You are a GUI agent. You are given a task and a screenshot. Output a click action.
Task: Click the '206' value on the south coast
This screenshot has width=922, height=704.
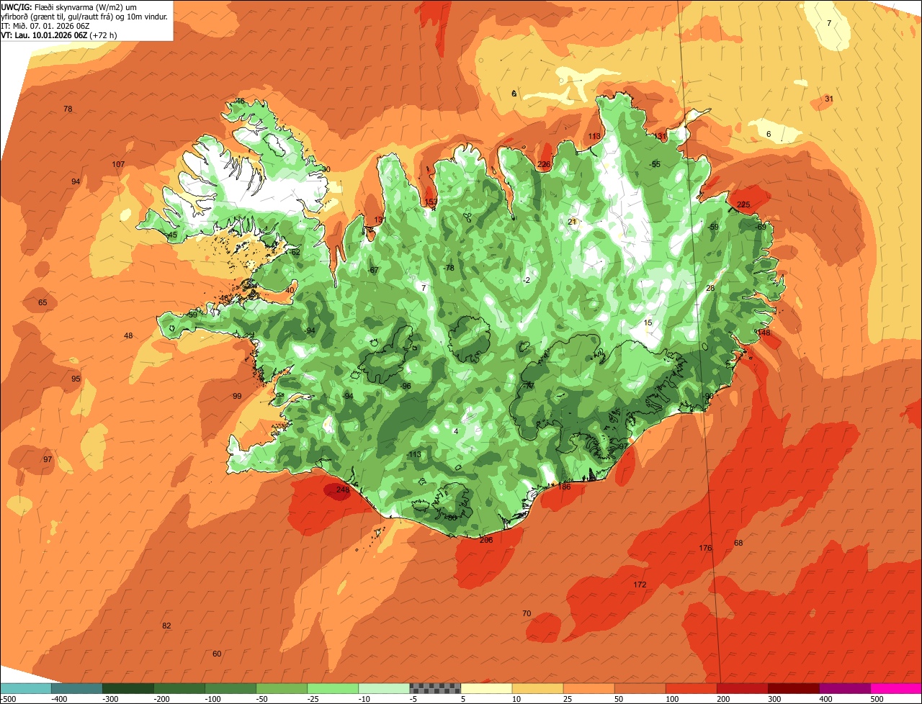486,540
